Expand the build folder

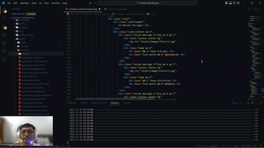(x=23, y=43)
